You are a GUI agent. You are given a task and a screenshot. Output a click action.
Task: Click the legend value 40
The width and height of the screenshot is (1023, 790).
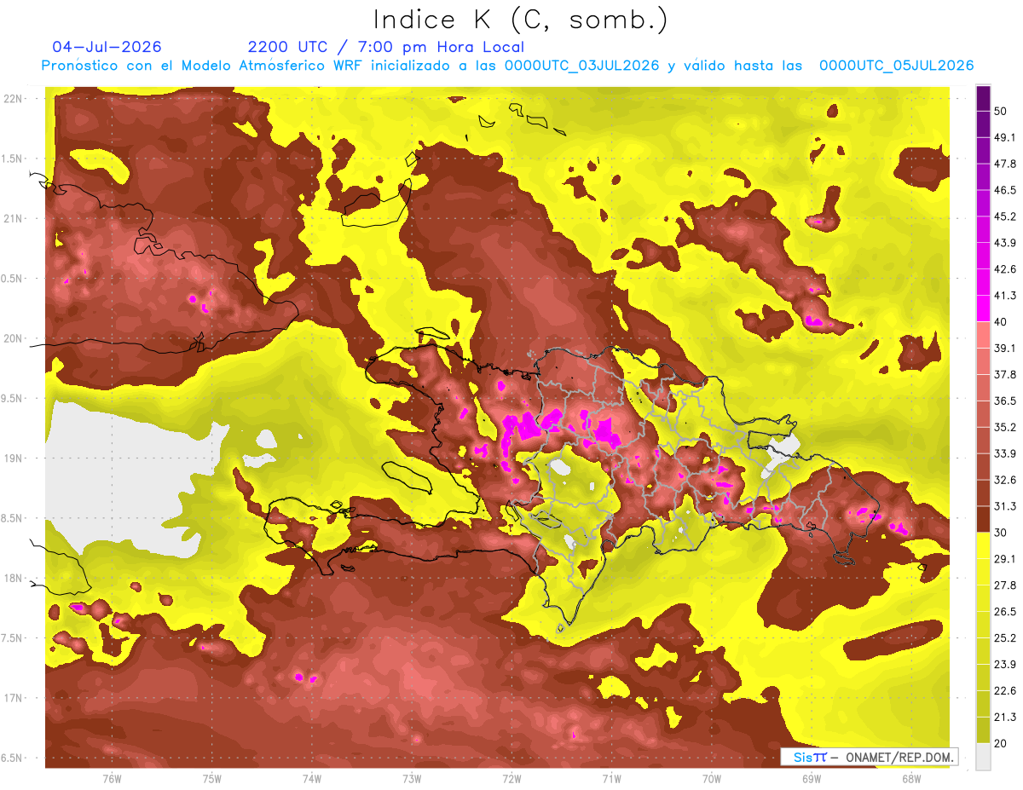point(1003,322)
